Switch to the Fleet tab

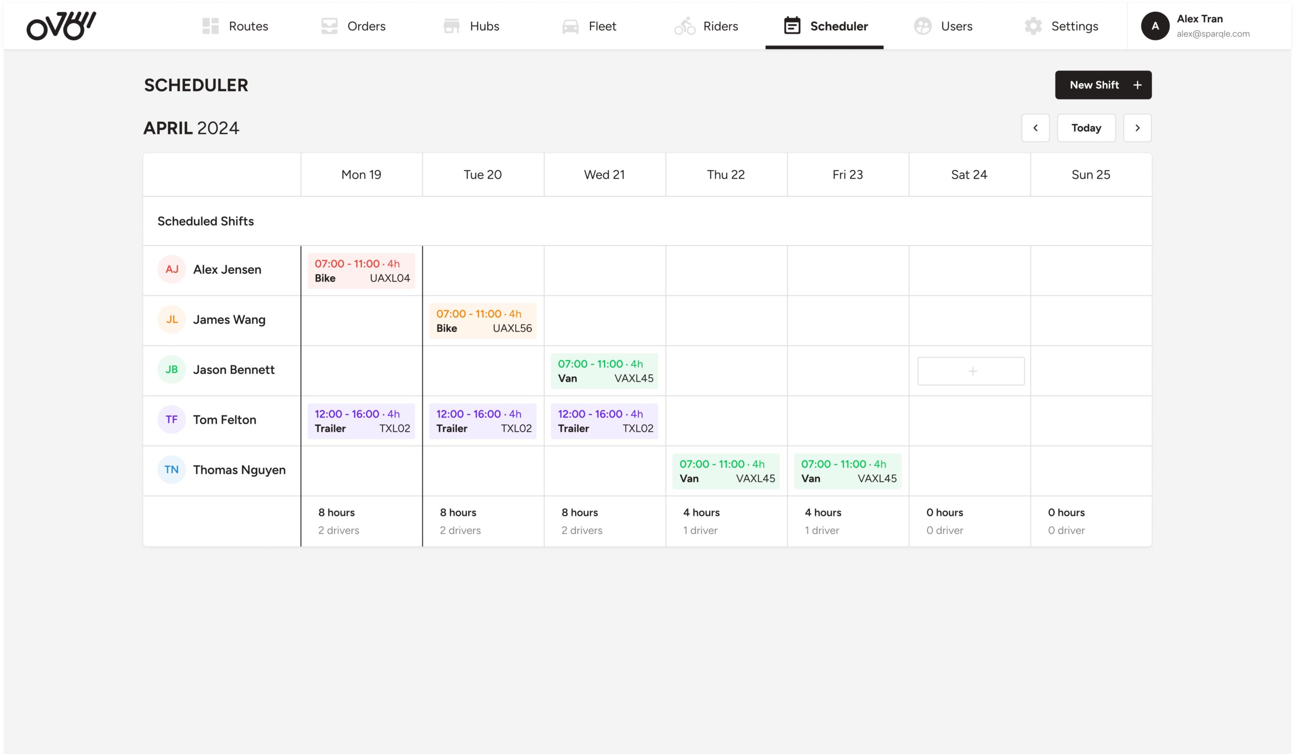[589, 26]
